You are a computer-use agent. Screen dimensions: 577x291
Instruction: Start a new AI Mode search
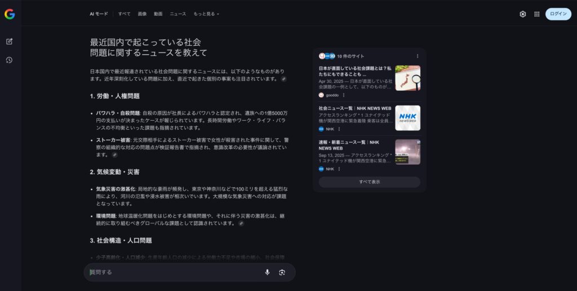point(10,41)
